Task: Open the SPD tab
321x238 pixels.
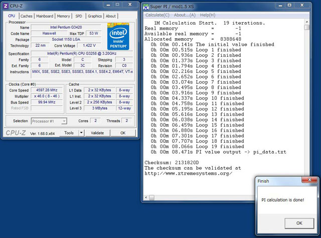Action: click(x=79, y=16)
